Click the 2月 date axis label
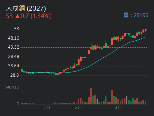 (x=78, y=107)
